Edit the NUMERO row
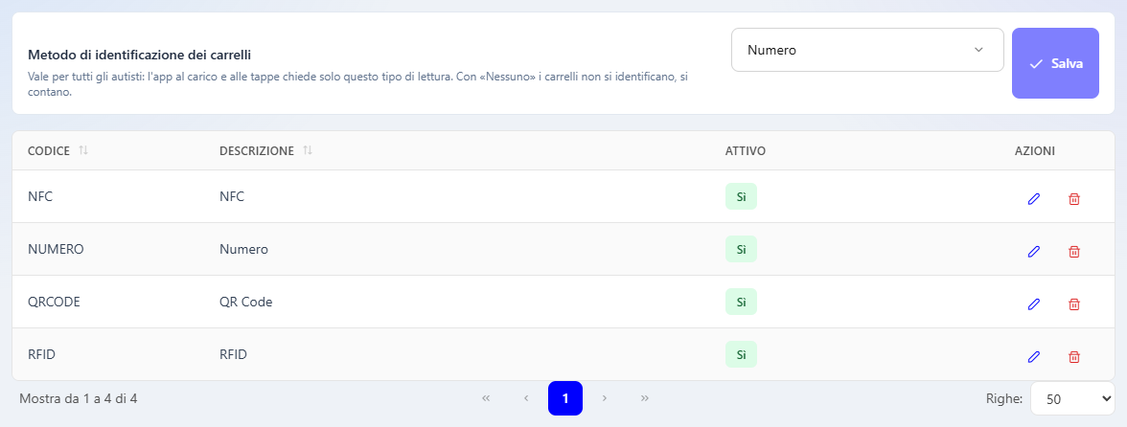The width and height of the screenshot is (1127, 427). click(1033, 251)
